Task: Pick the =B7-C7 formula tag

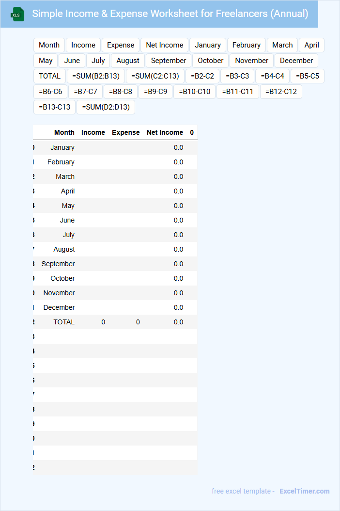Action: click(x=85, y=92)
